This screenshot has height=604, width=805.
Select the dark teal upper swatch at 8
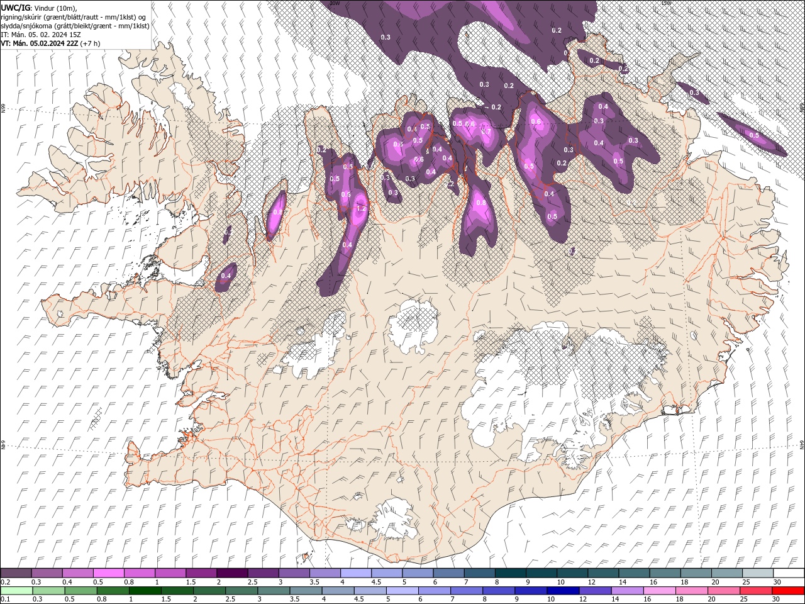[509, 573]
